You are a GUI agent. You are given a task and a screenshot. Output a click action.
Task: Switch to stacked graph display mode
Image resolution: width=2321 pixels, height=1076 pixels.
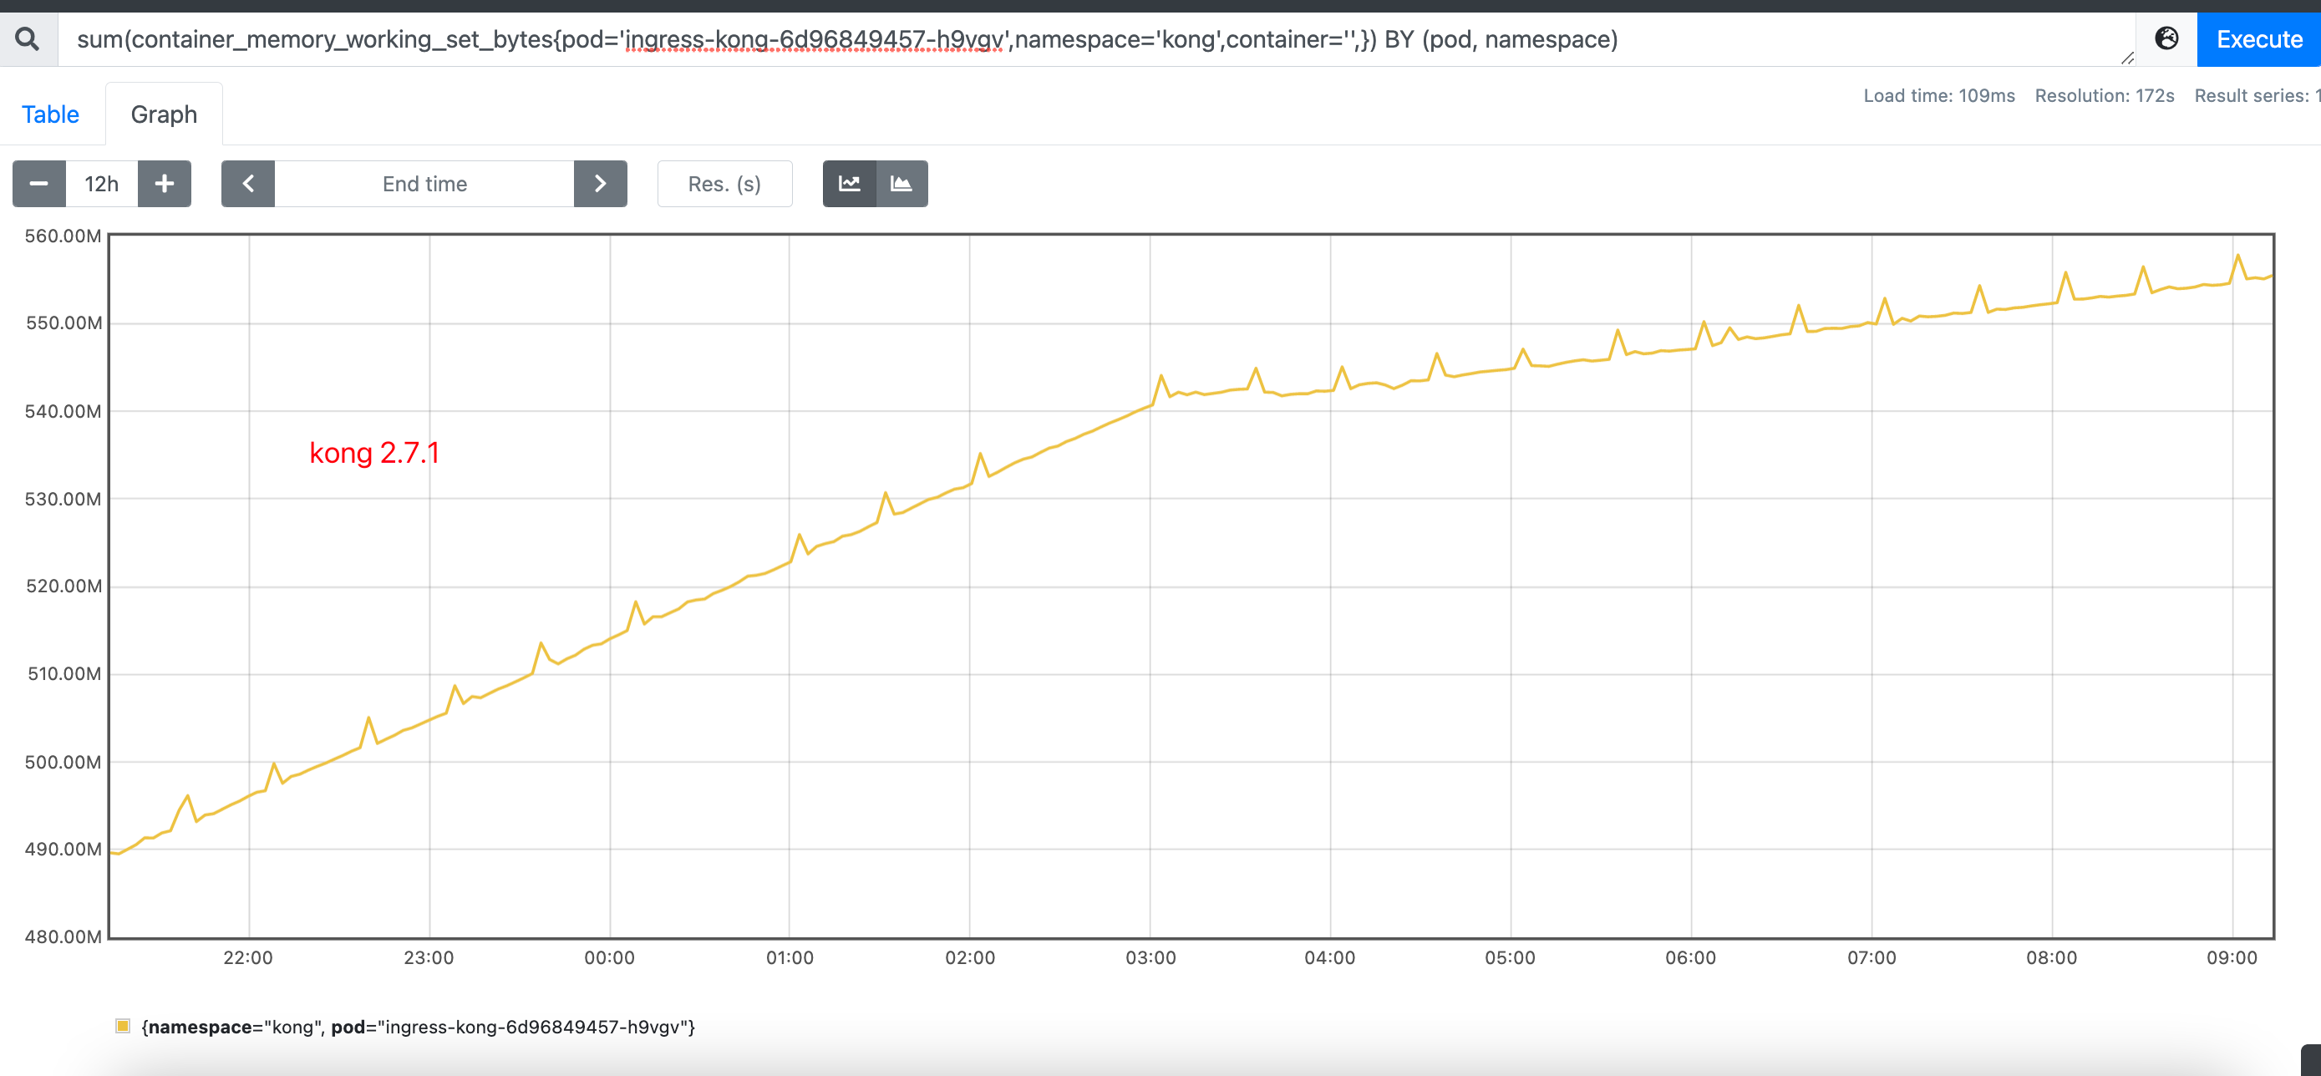901,183
